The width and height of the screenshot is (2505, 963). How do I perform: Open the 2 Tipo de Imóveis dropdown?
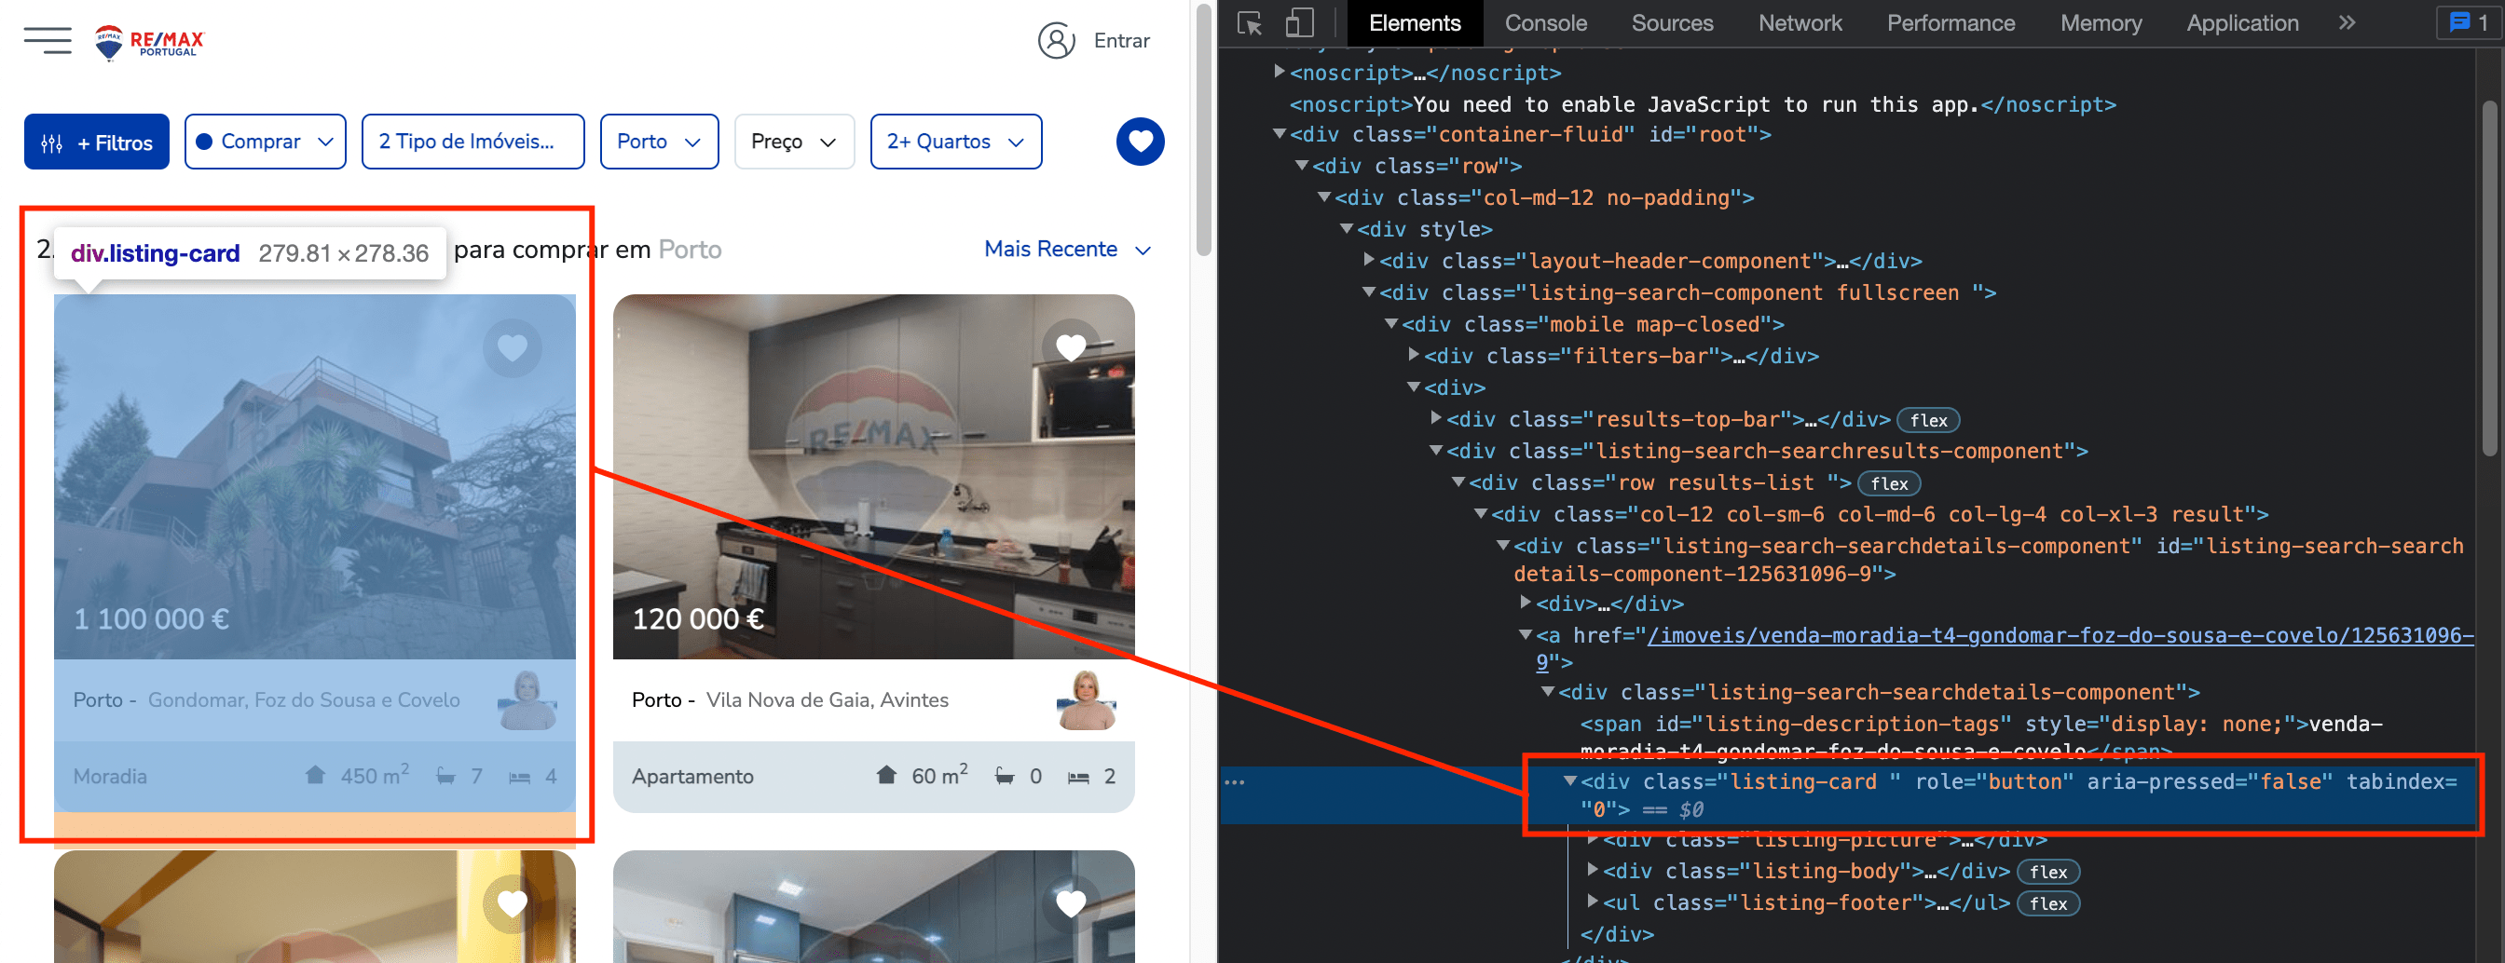[472, 142]
